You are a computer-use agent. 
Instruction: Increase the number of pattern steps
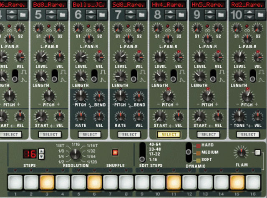point(42,151)
